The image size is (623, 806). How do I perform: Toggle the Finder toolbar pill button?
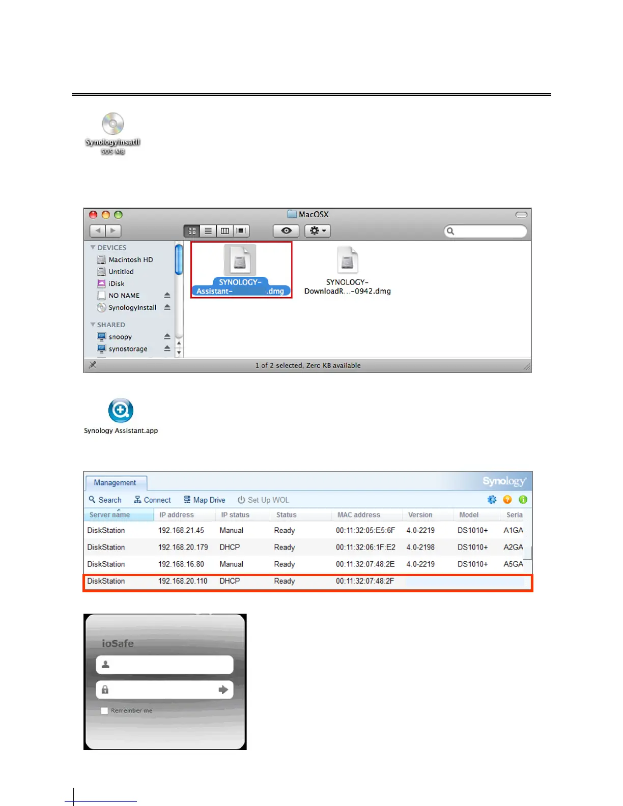pyautogui.click(x=521, y=215)
